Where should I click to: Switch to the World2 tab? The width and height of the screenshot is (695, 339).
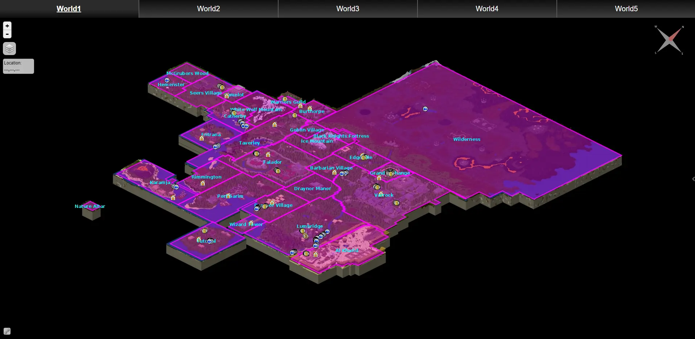tap(209, 9)
